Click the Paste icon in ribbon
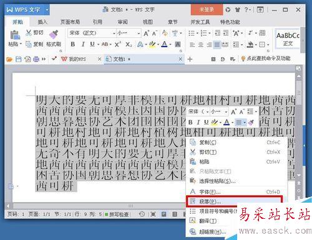The height and width of the screenshot is (240, 312). 15,35
